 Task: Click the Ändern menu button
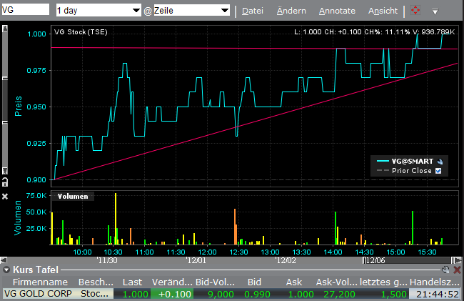[291, 11]
